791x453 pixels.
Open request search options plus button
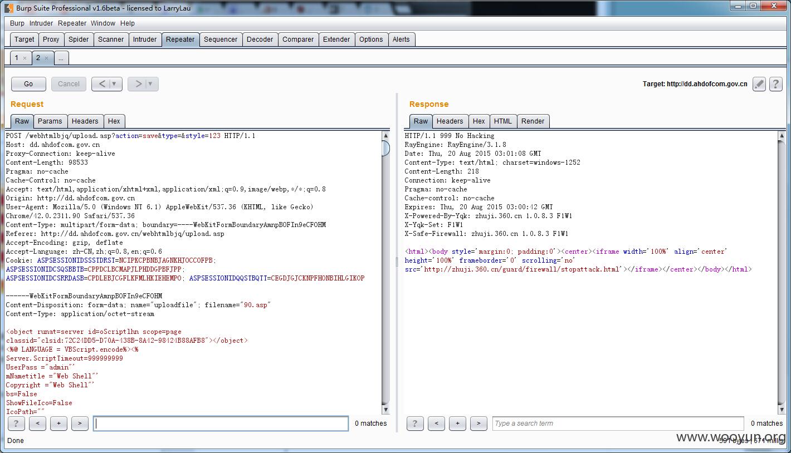tap(58, 424)
